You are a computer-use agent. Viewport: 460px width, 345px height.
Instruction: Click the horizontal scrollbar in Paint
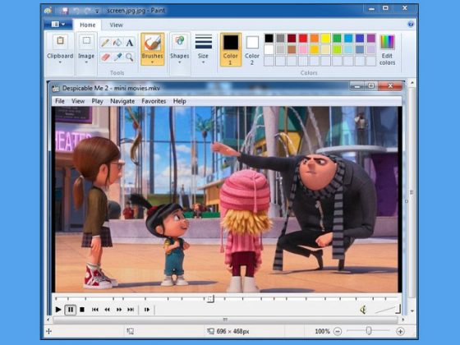coord(225,320)
